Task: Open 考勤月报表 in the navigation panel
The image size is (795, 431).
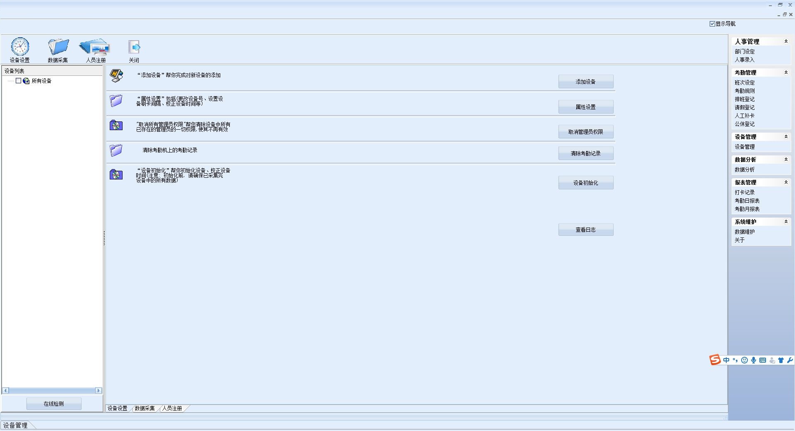Action: click(747, 209)
